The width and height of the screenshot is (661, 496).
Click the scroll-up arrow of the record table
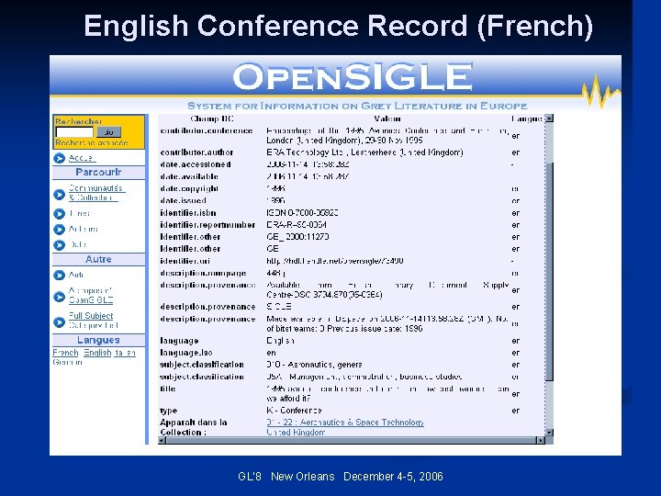click(x=549, y=118)
